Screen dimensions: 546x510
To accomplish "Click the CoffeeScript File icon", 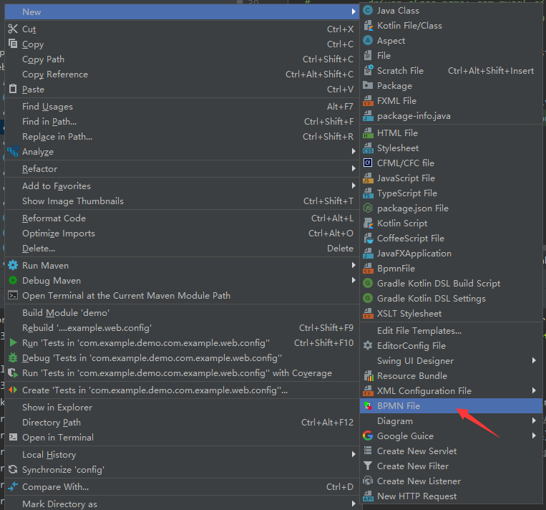I will [368, 238].
